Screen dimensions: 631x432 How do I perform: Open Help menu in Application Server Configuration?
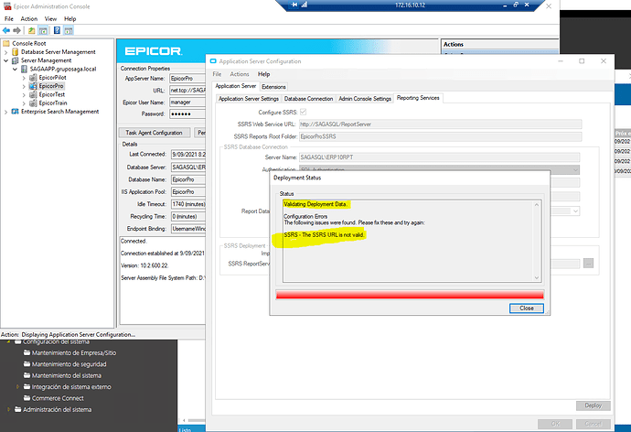(x=264, y=74)
